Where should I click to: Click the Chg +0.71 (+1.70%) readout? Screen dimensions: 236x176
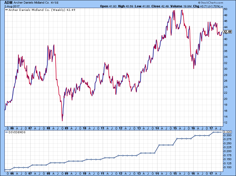click(x=207, y=6)
